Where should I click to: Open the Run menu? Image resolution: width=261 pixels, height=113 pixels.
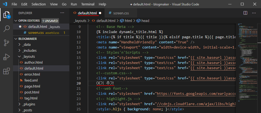coord(74,4)
